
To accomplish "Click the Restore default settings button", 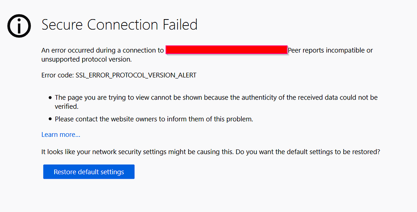I will point(89,172).
